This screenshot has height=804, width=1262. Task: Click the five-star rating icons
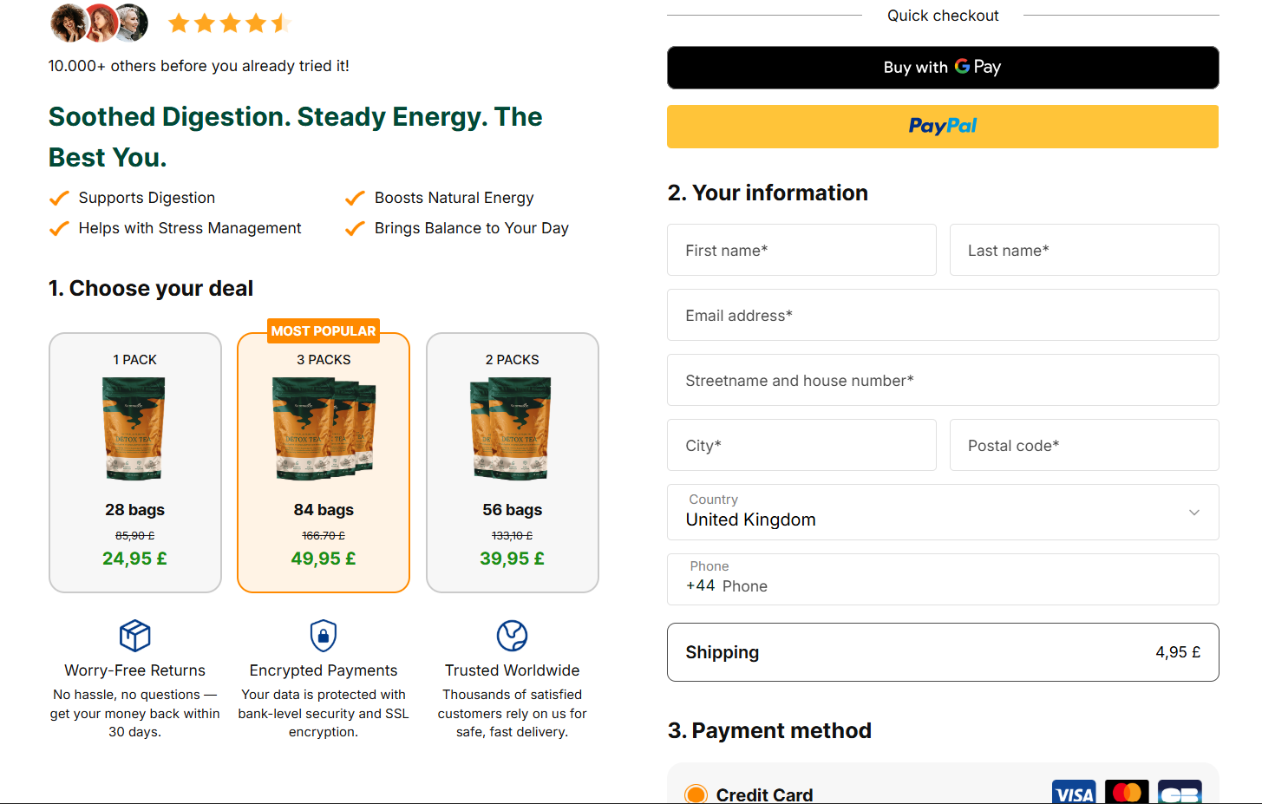click(229, 23)
